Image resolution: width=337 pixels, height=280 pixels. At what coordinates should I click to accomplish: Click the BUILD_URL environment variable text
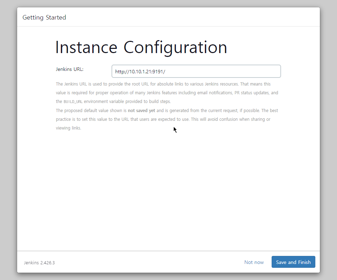click(73, 102)
